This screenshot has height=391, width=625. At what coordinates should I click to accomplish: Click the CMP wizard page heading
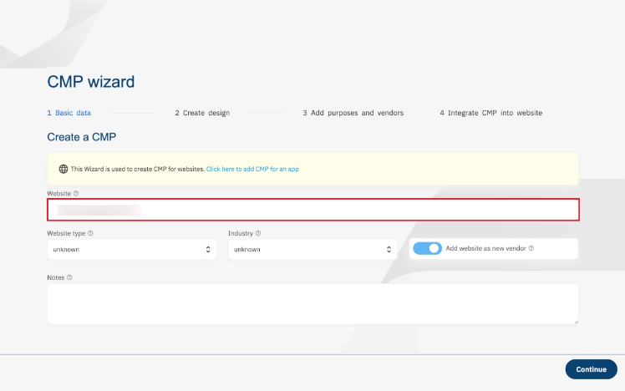coord(90,82)
